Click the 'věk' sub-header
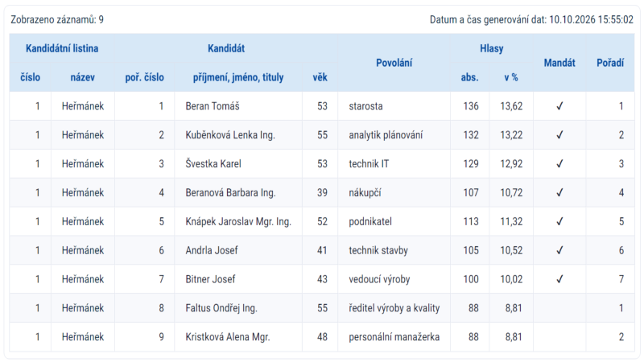This screenshot has height=362, width=644. click(x=320, y=77)
